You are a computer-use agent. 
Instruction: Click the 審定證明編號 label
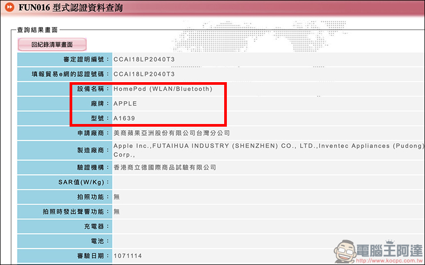point(86,59)
